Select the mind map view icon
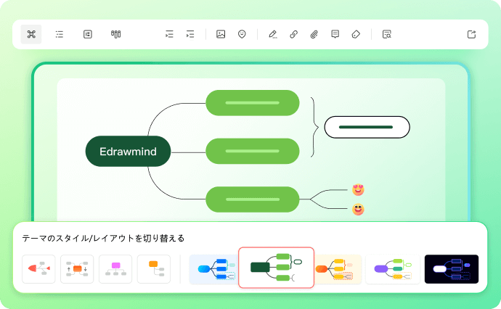Screen dimensions: 501x309 pyautogui.click(x=31, y=34)
